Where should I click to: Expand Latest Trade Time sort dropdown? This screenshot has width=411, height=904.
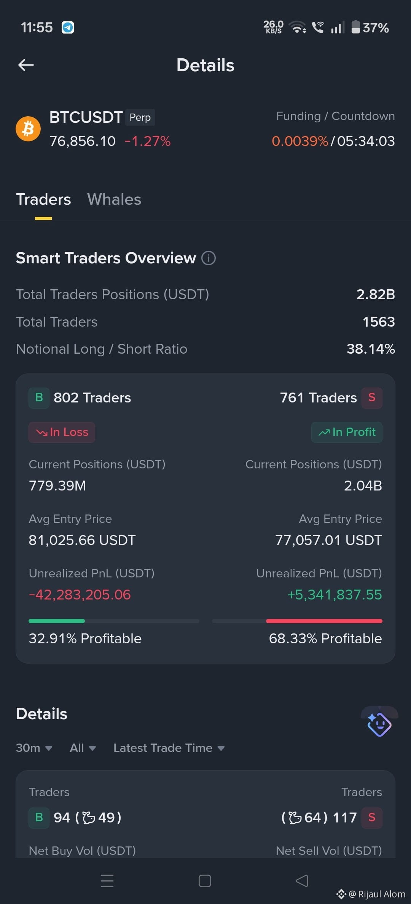pos(169,748)
